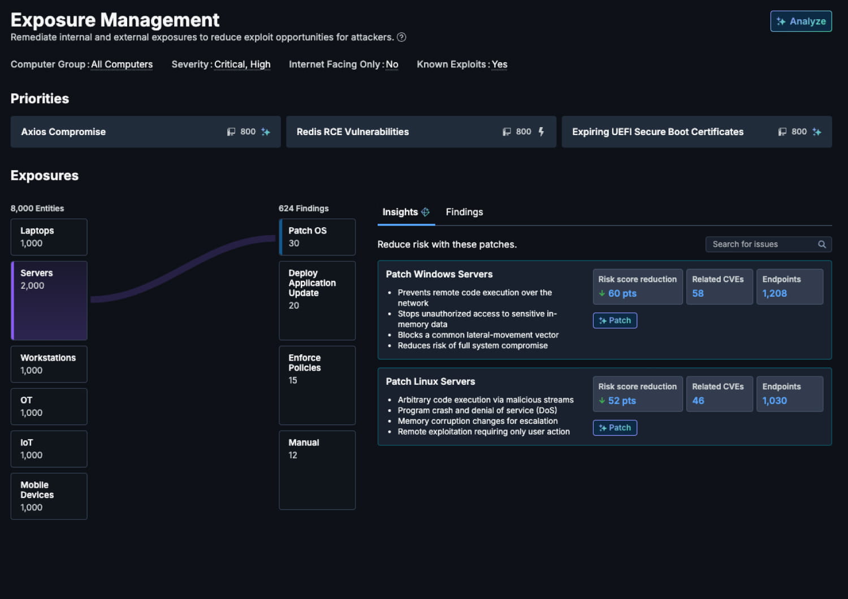This screenshot has width=848, height=599.
Task: Select the Servers entity box
Action: 49,301
